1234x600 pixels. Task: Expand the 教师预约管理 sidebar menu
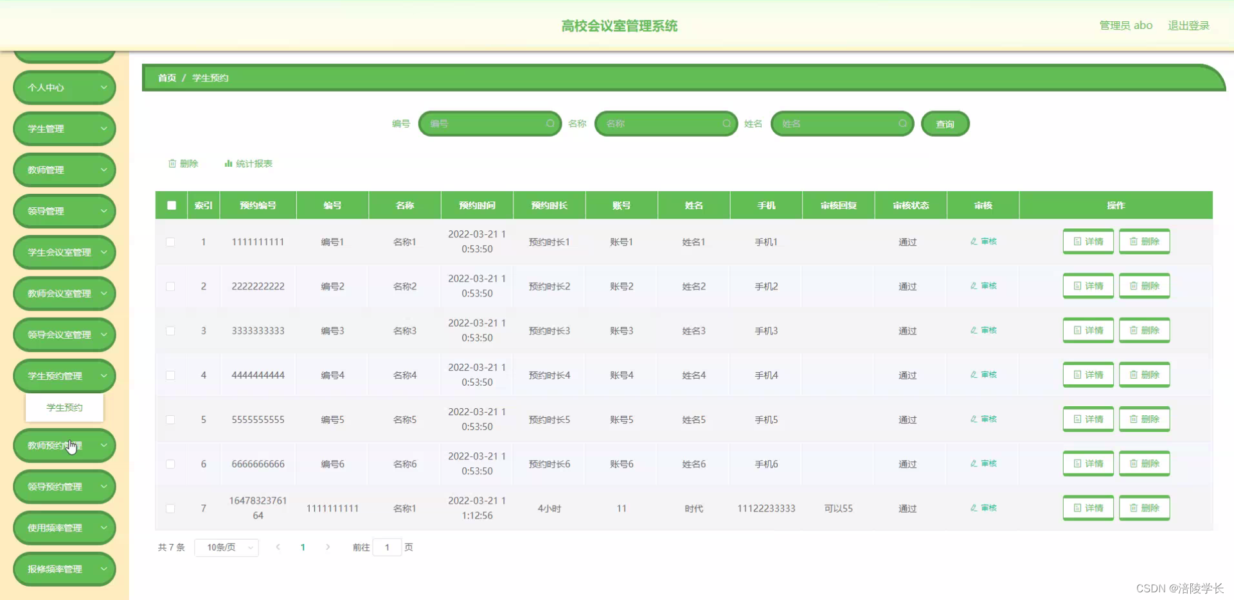(x=64, y=445)
